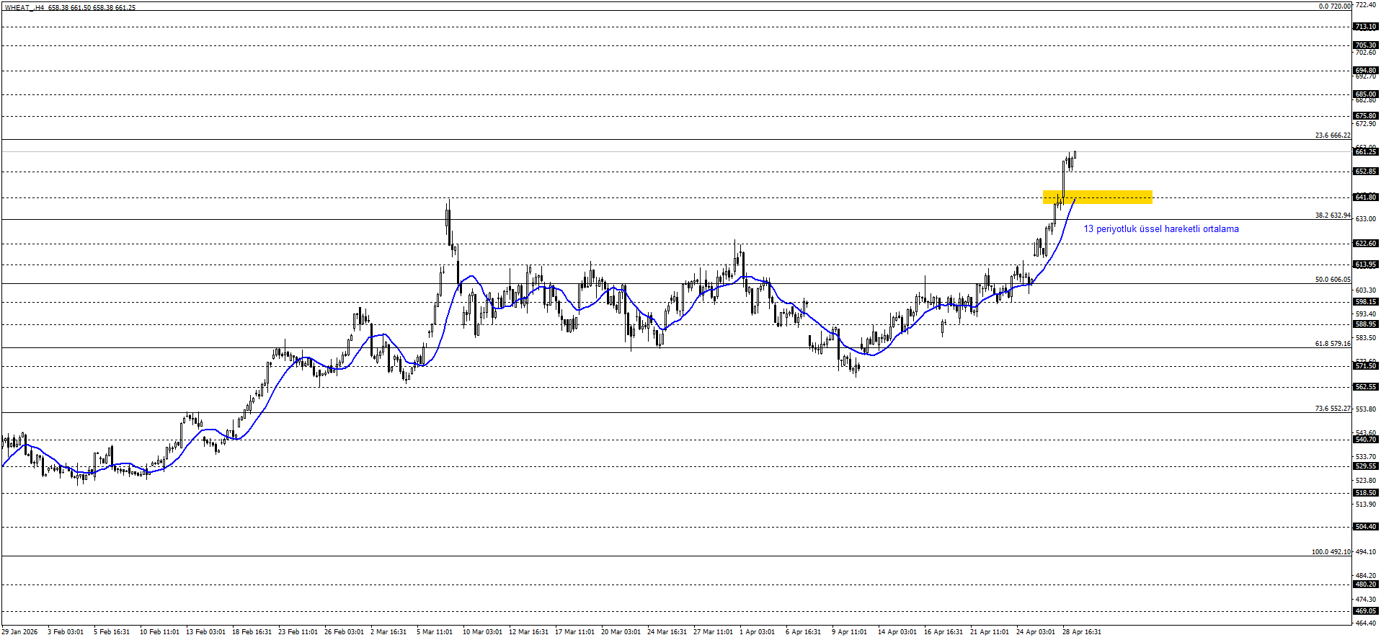
Task: Click the 633.00 price axis value
Action: [x=1366, y=219]
